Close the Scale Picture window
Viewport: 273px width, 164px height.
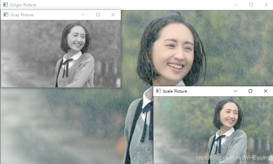(265, 91)
